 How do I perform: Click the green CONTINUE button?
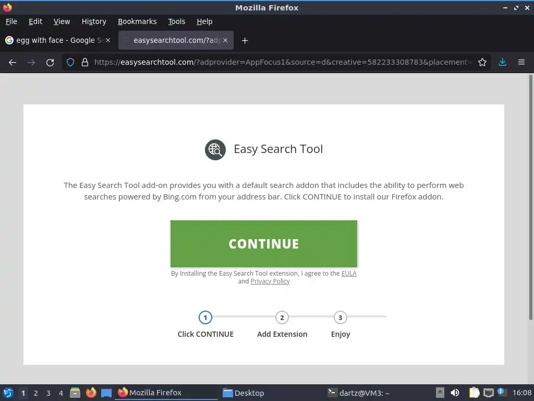click(x=263, y=244)
